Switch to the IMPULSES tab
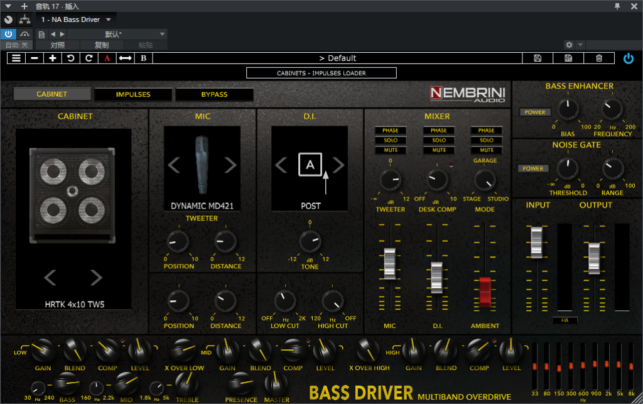The width and height of the screenshot is (643, 404). click(x=133, y=94)
